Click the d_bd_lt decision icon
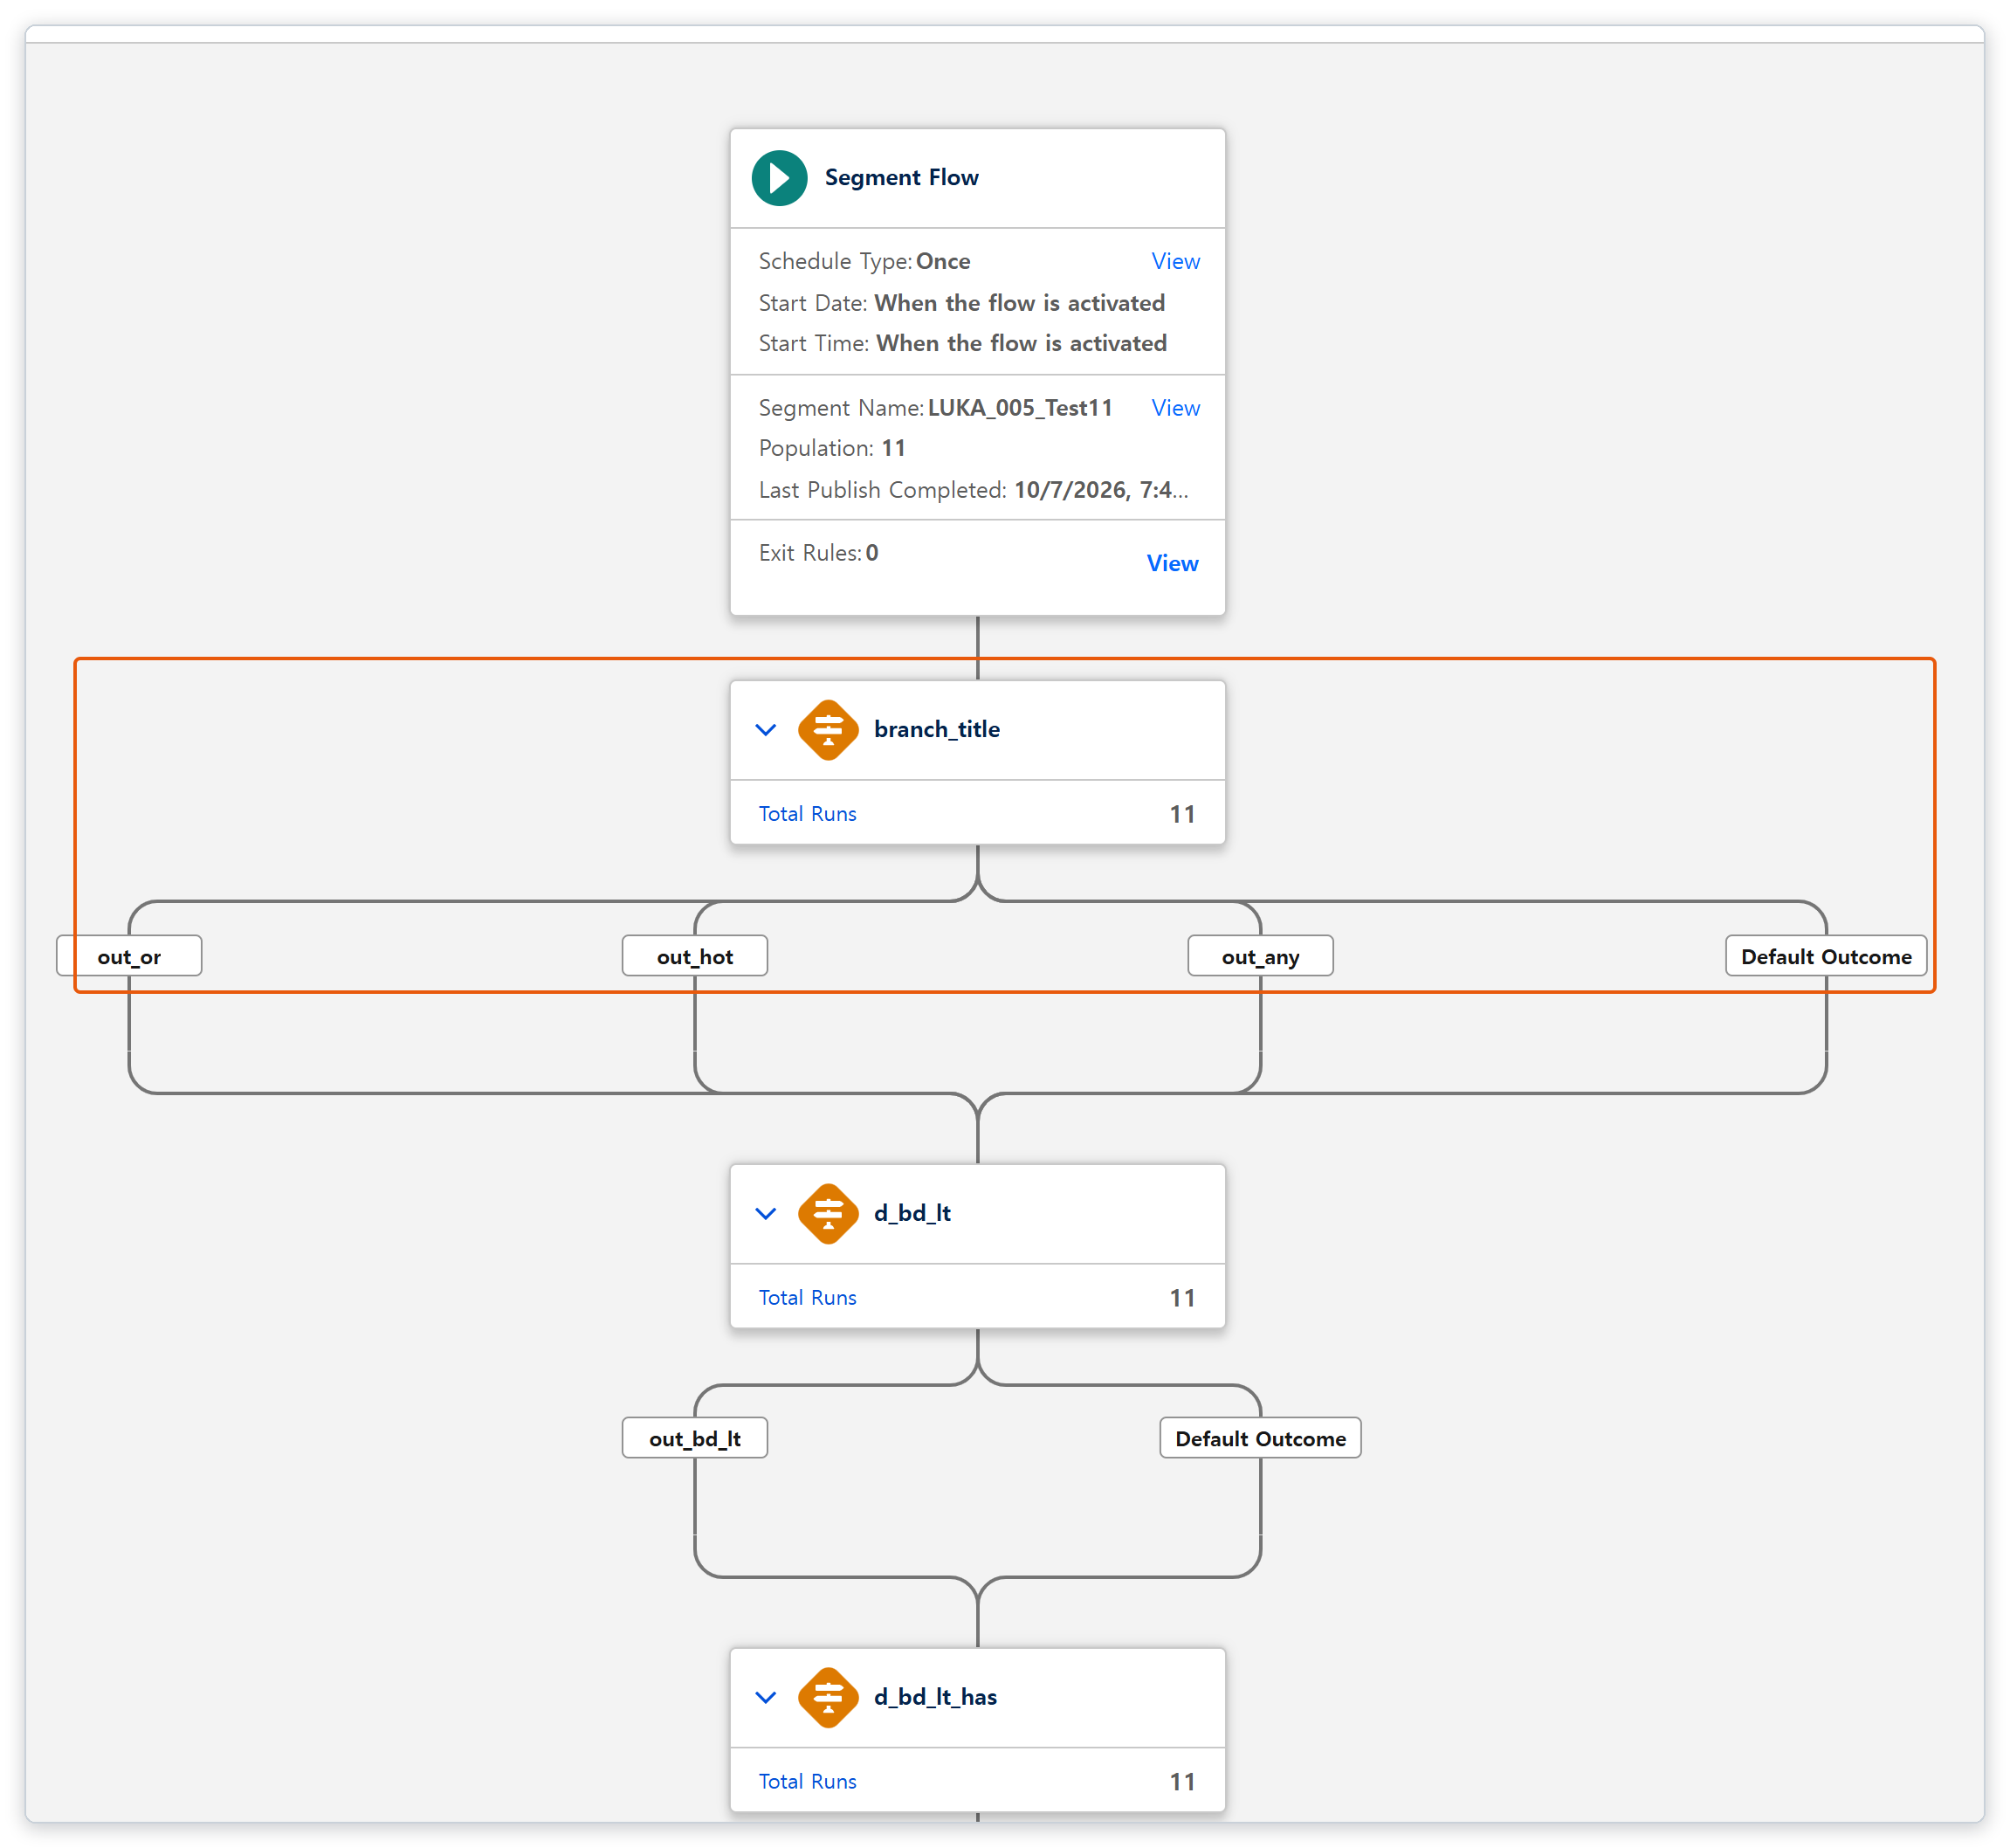The image size is (2010, 1848). point(828,1214)
